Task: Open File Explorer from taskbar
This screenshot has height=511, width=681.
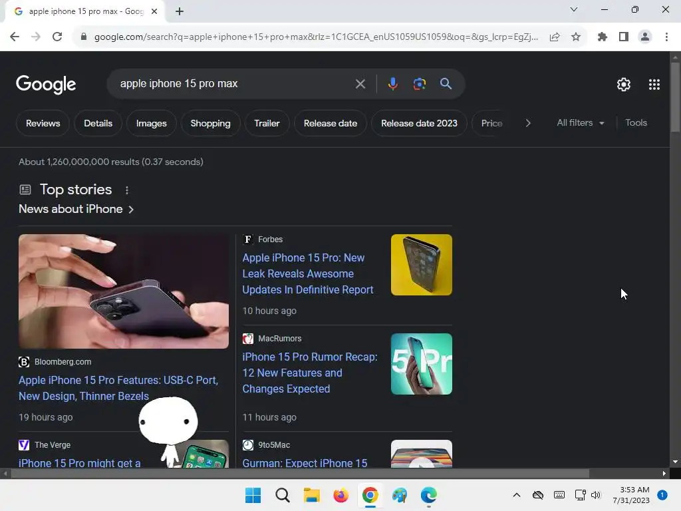Action: coord(311,495)
